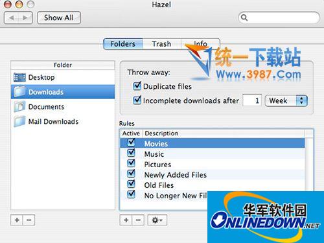Click the Mail Downloads folder icon
Screen dimensions: 324x243
(x=20, y=121)
